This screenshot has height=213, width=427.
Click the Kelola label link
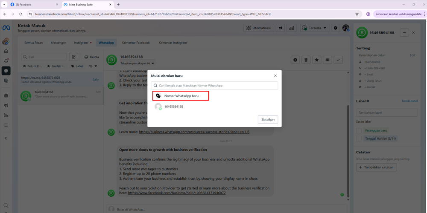pos(409,101)
